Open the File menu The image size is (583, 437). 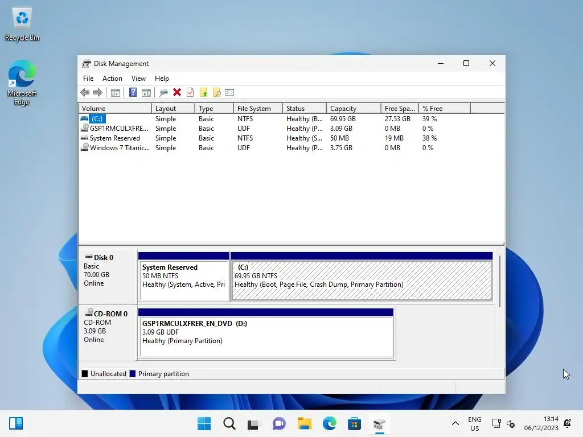click(88, 79)
